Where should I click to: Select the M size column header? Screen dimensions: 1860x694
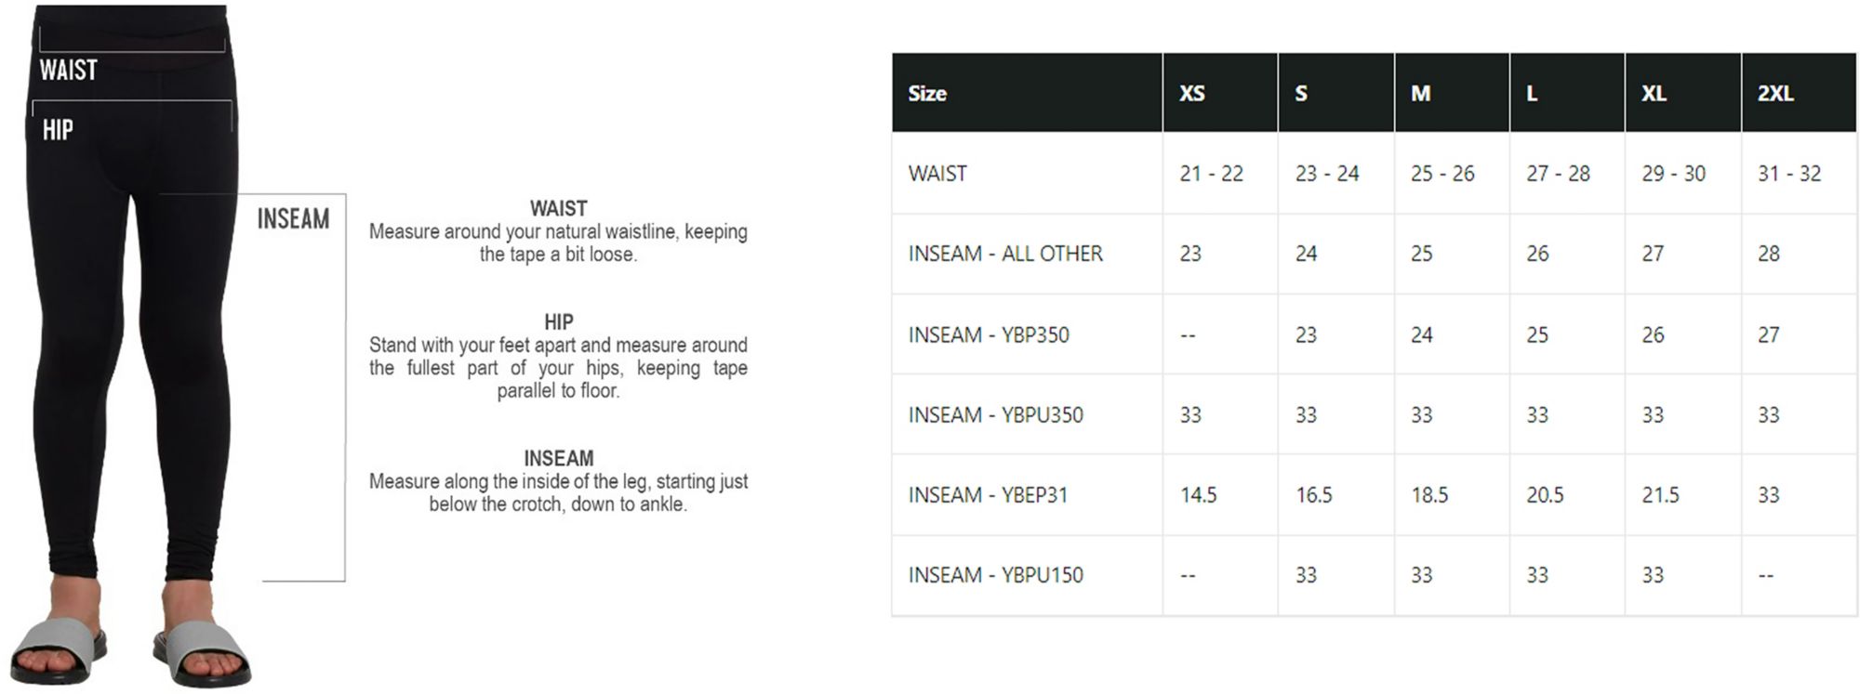pyautogui.click(x=1420, y=94)
